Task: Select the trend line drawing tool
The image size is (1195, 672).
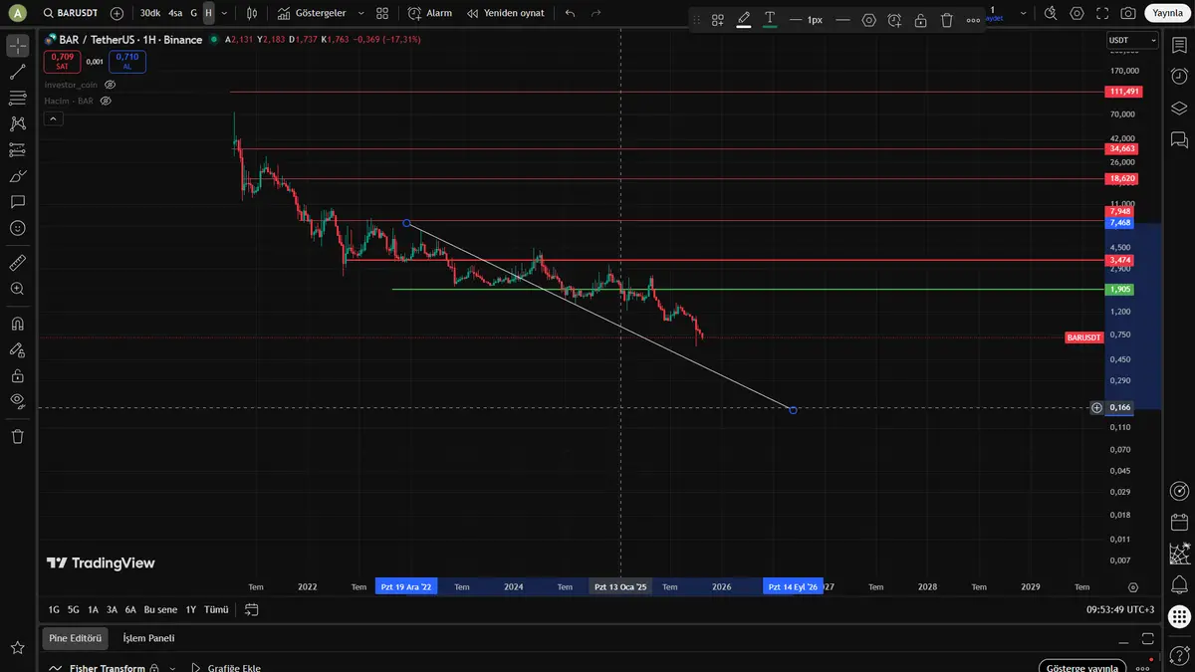Action: [17, 72]
